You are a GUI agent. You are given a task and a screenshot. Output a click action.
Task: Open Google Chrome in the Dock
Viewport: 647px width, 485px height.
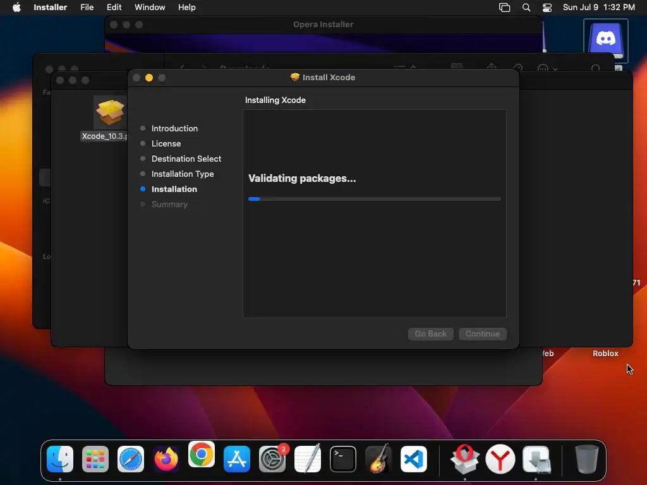coord(202,454)
